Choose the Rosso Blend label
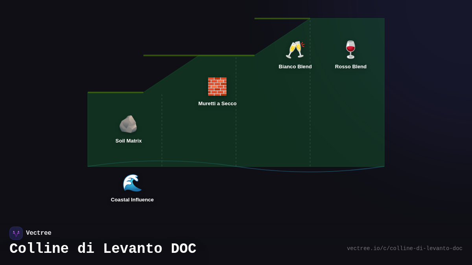This screenshot has width=472, height=265. pyautogui.click(x=350, y=67)
